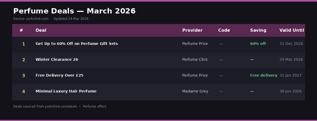Viewport: 317px width, 121px height.
Task: Click the Madame Grey provider name
Action: 195,91
